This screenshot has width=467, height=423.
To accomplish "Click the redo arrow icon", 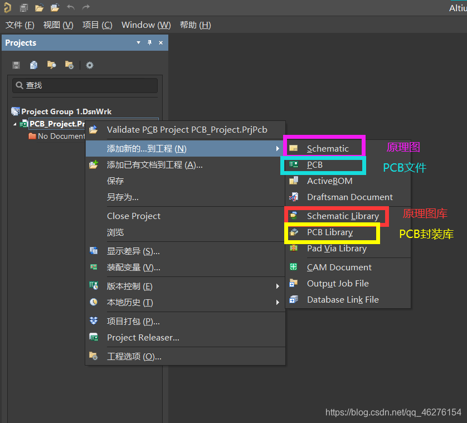I will (x=86, y=7).
